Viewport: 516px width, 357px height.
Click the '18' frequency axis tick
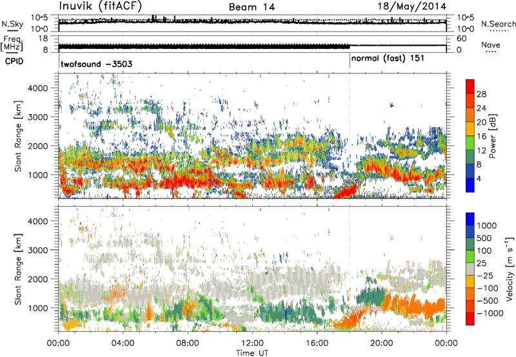43,38
